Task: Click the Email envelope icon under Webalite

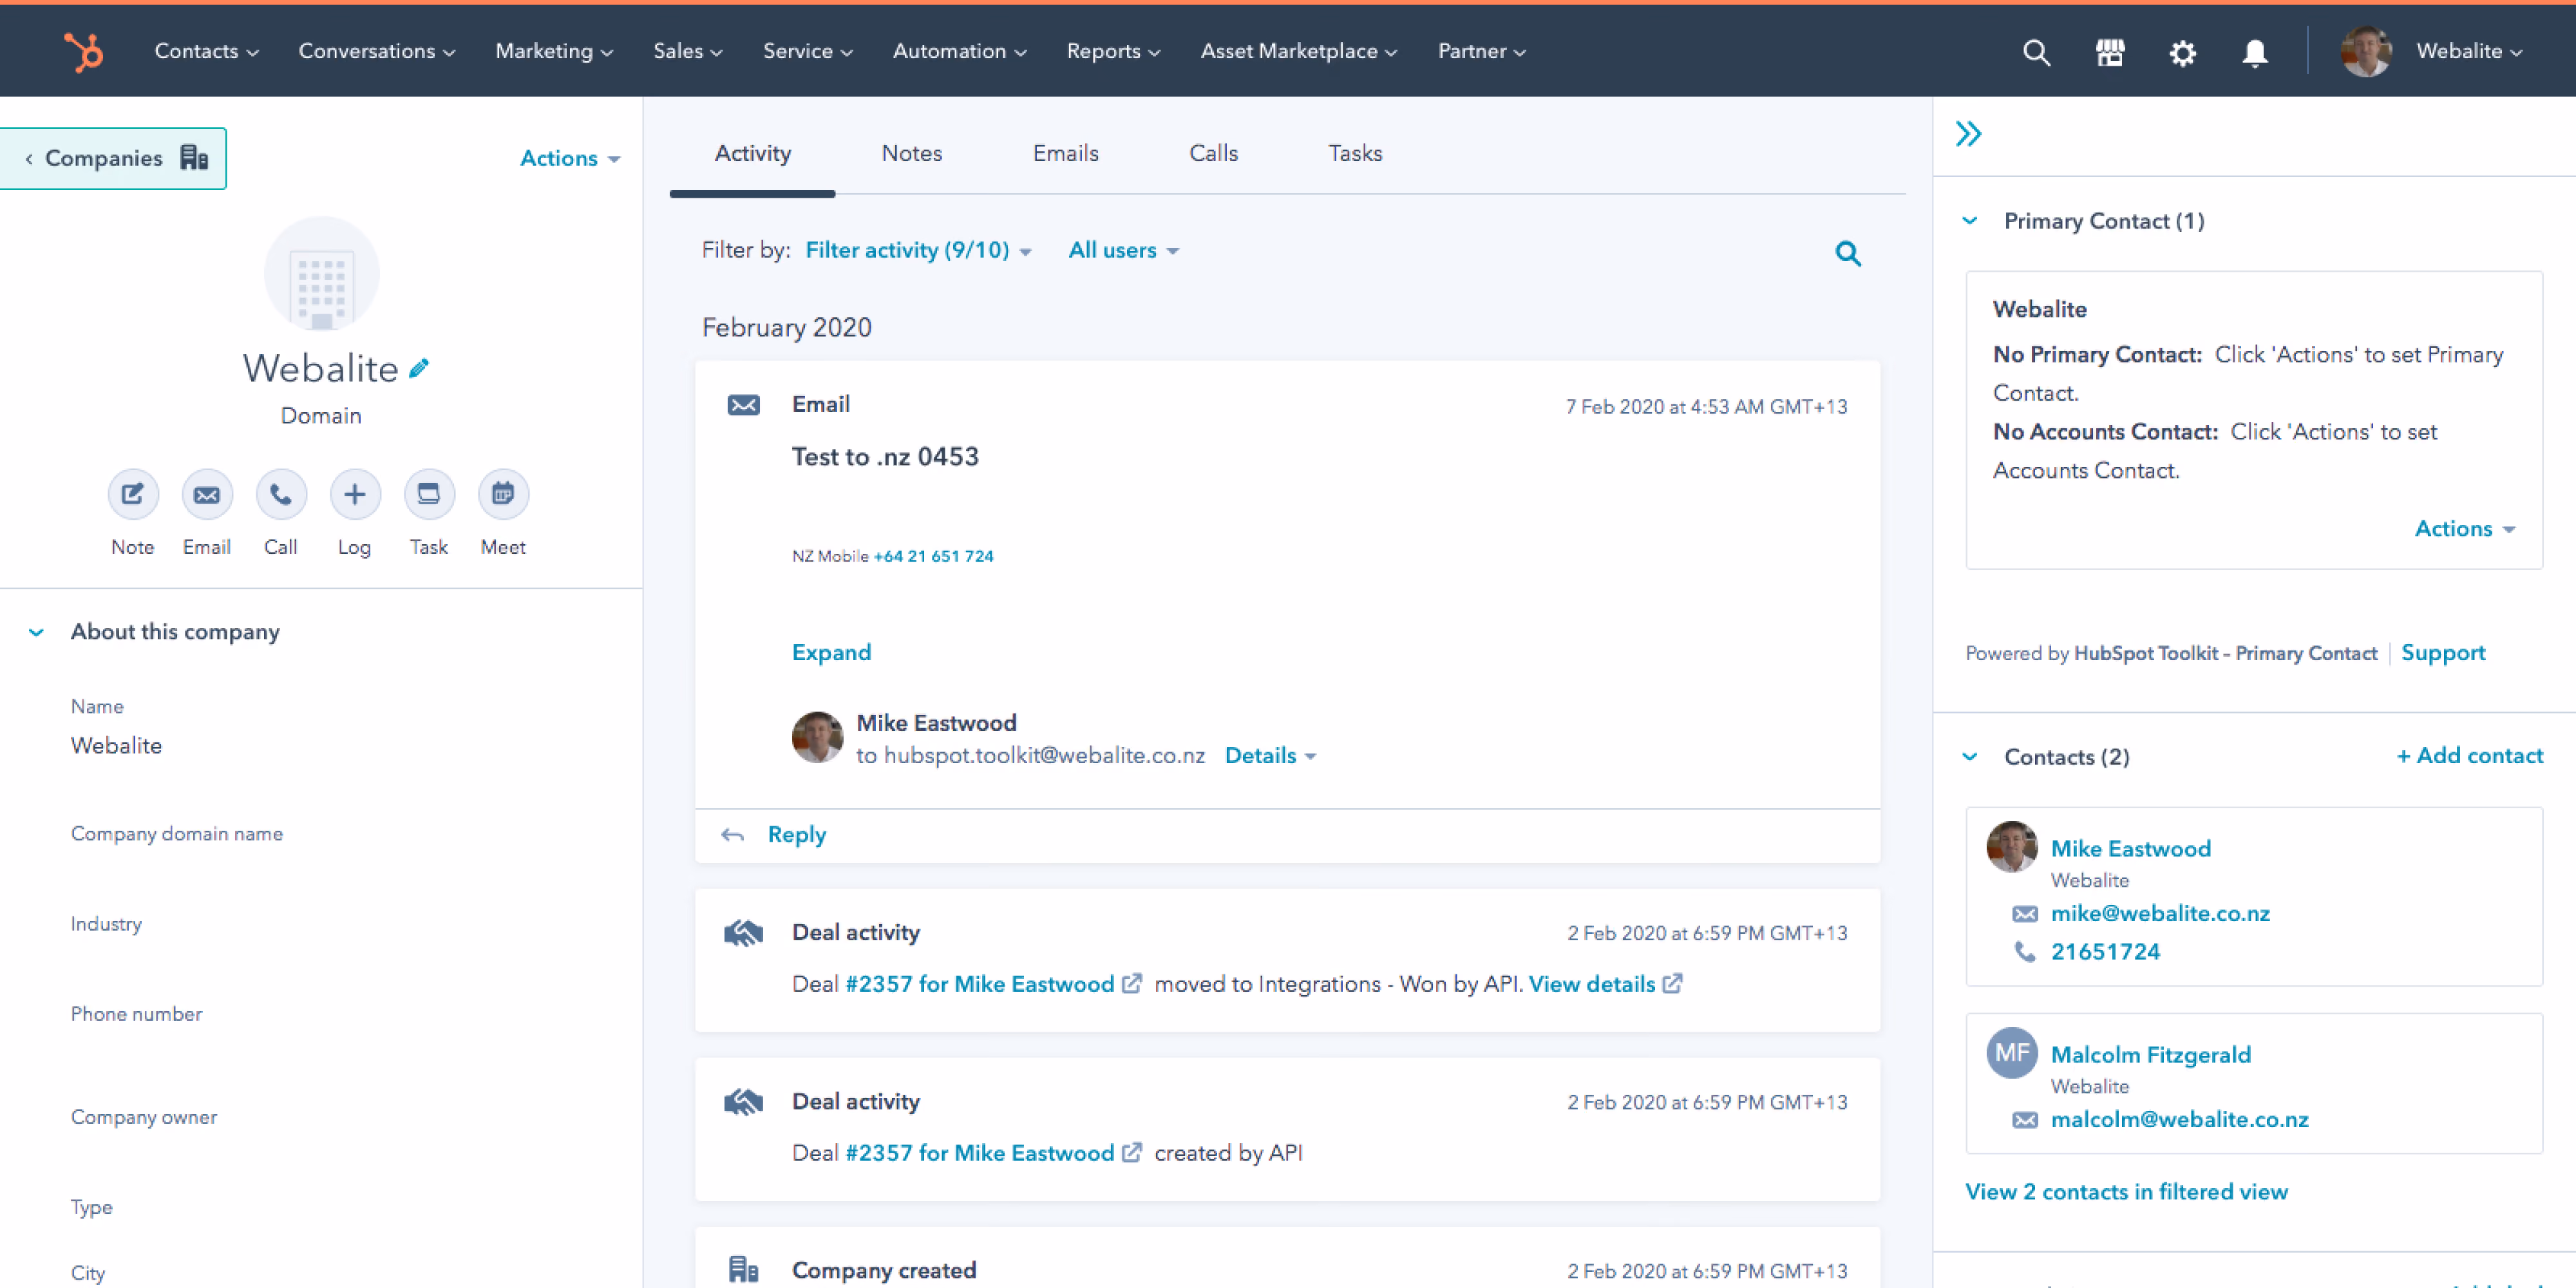Action: pos(207,494)
